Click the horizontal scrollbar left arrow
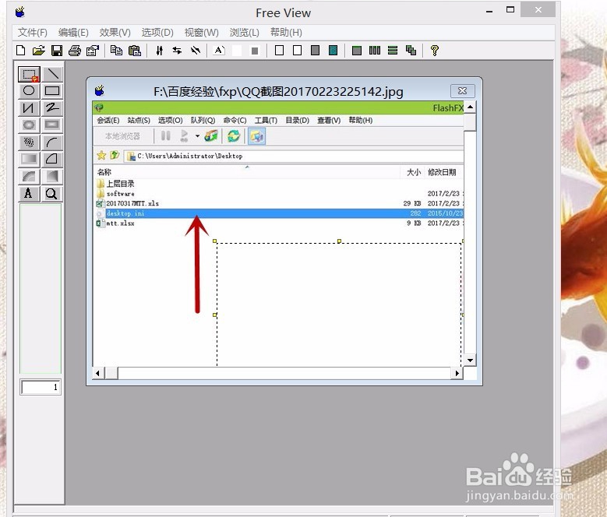 97,373
